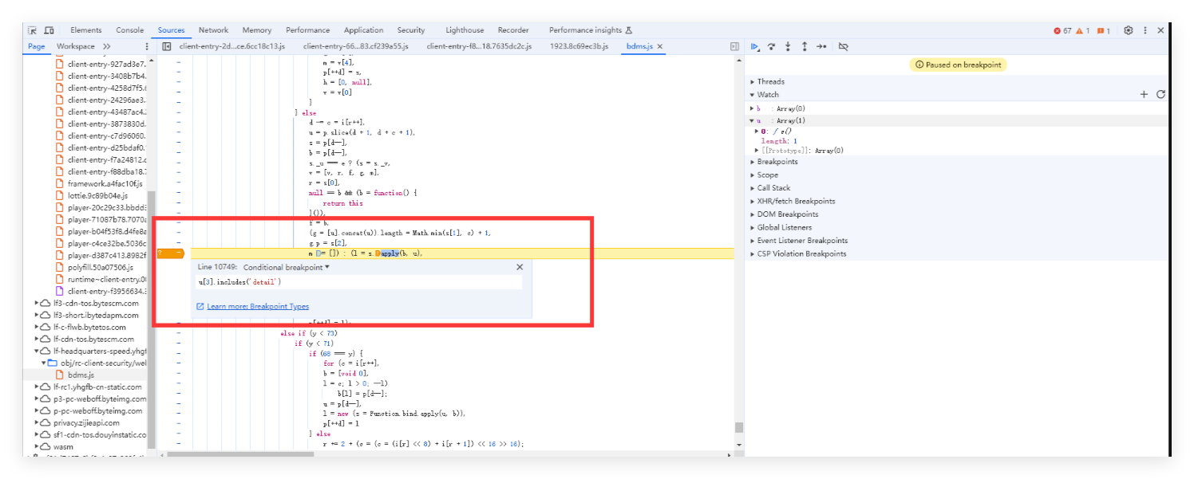
Task: Close the bdms.js file tab
Action: (x=660, y=46)
